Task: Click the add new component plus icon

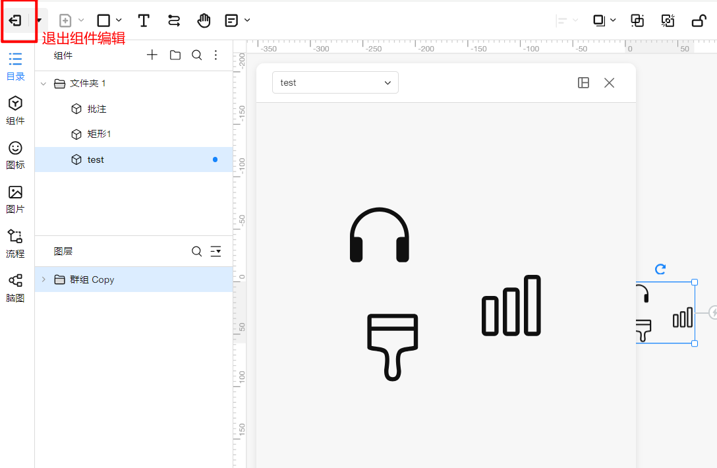Action: click(x=152, y=55)
